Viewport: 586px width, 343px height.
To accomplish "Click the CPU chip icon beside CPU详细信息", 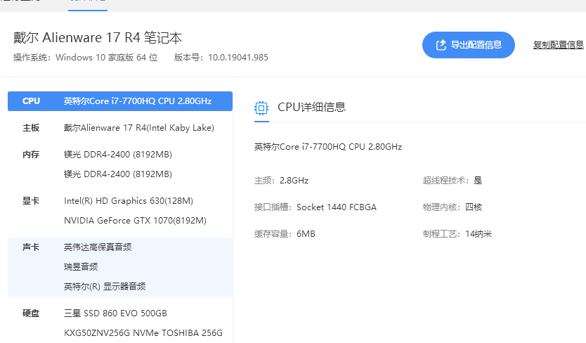I will [x=261, y=108].
